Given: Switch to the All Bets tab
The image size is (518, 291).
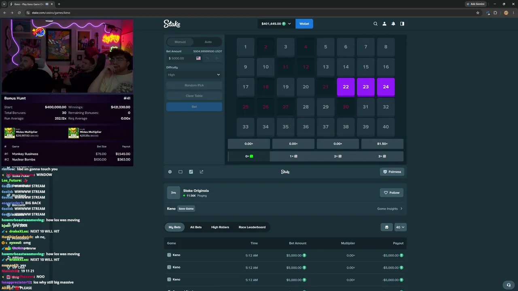Looking at the screenshot, I should (196, 227).
